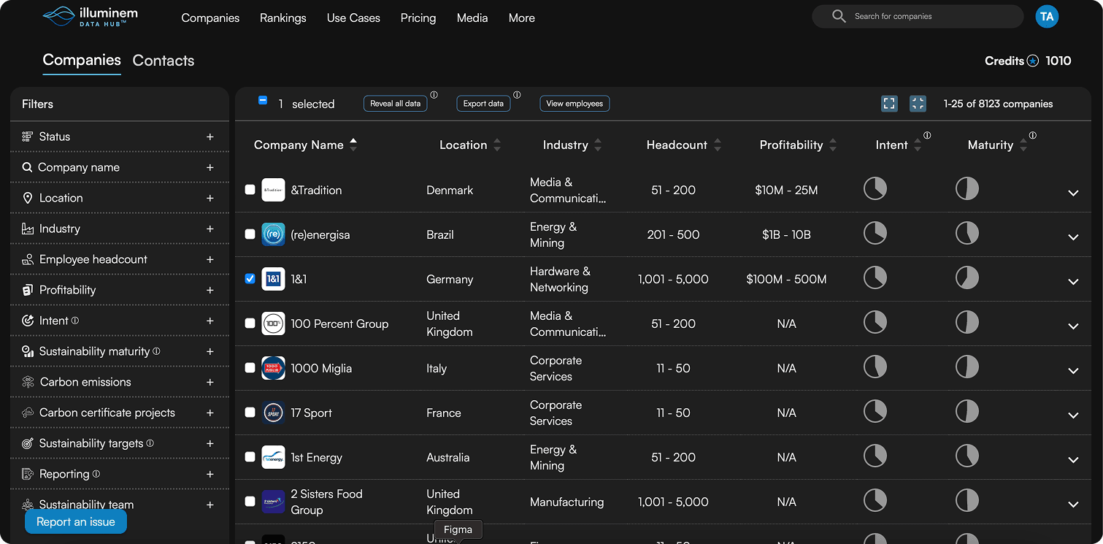Viewport: 1103px width, 544px height.
Task: Click the 100 Percent Group logo
Action: point(273,323)
